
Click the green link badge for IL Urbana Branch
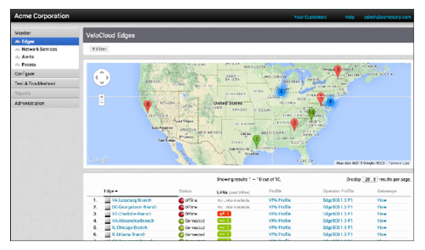click(x=224, y=235)
